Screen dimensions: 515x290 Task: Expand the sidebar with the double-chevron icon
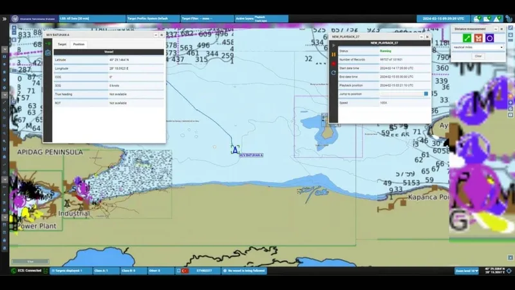pyautogui.click(x=5, y=19)
